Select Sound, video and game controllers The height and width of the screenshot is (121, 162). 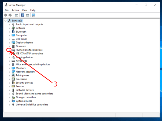point(34,94)
